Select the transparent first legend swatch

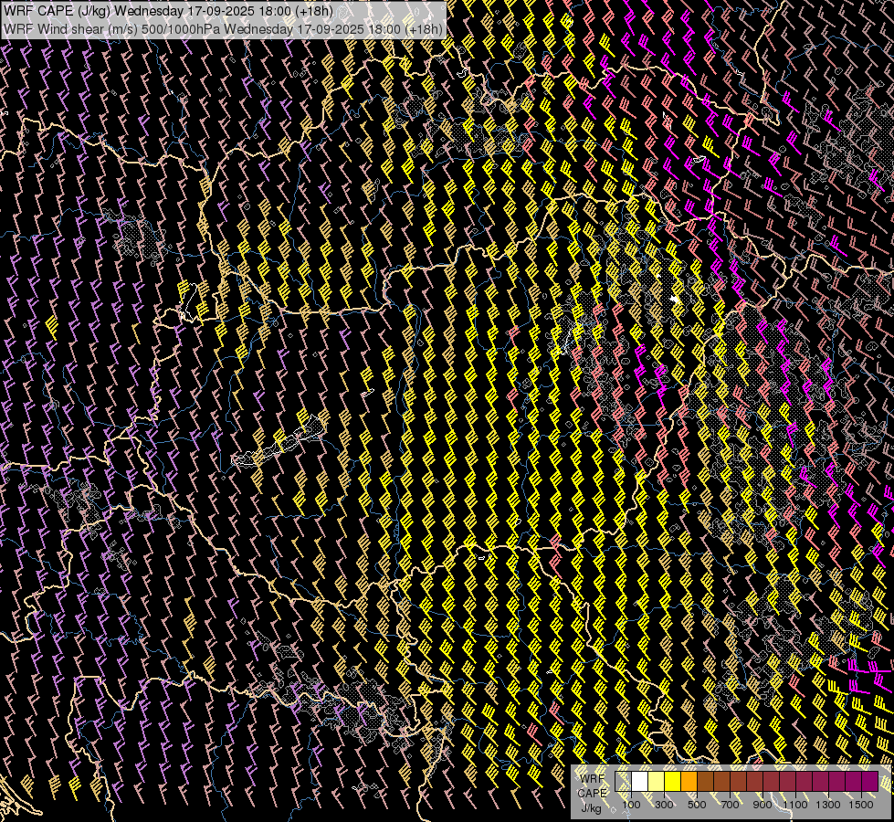point(623,781)
